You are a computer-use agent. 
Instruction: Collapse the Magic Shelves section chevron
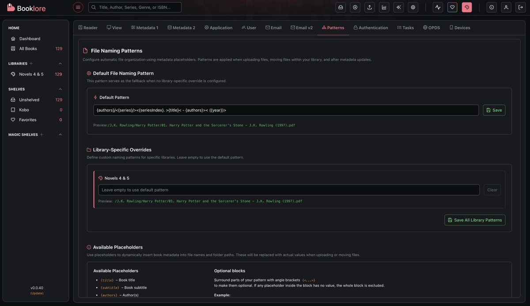(61, 135)
